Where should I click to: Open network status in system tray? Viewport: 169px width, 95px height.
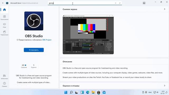point(154,92)
